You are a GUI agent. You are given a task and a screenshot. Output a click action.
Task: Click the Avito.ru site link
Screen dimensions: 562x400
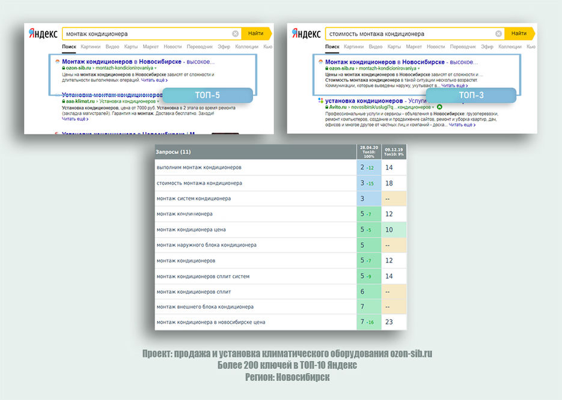point(338,107)
